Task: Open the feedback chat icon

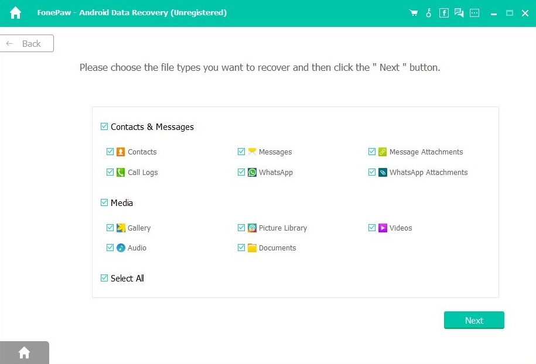Action: tap(459, 12)
